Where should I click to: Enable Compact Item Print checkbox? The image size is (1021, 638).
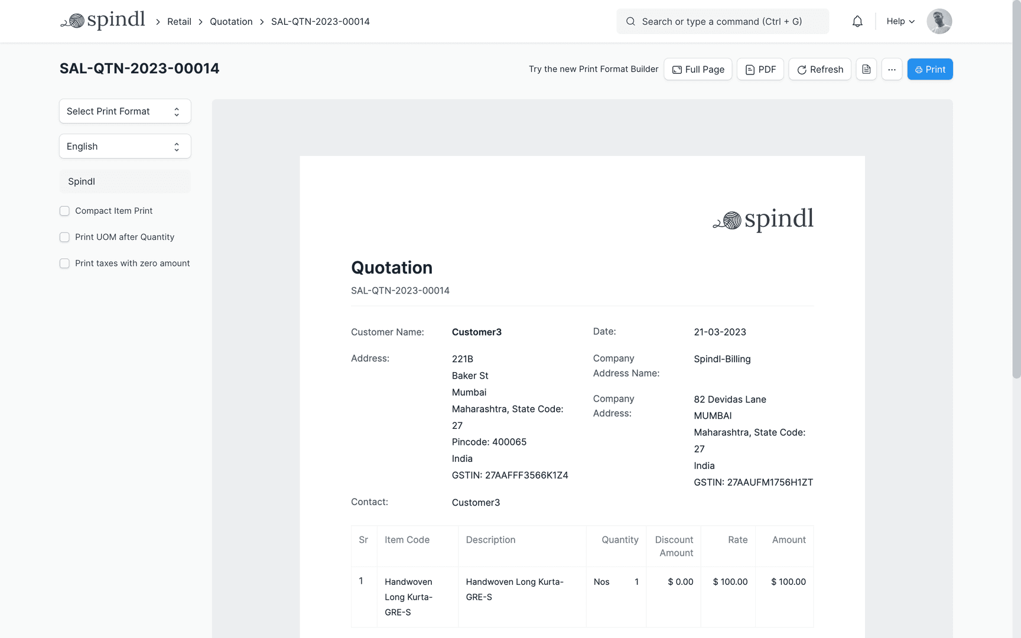pyautogui.click(x=64, y=211)
